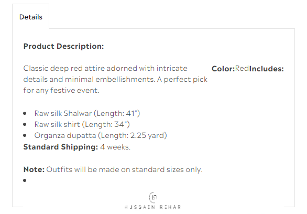Image resolution: width=307 pixels, height=214 pixels.
Task: Click the Includes: label
Action: coord(267,69)
